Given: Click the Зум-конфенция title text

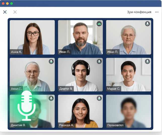Looking at the screenshot, I should (x=139, y=12).
